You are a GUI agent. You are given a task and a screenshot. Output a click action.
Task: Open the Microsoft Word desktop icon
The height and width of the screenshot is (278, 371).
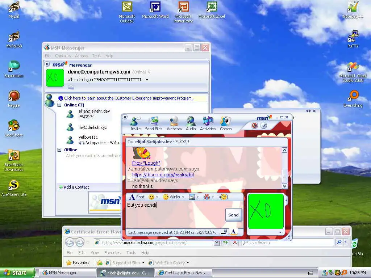155,10
